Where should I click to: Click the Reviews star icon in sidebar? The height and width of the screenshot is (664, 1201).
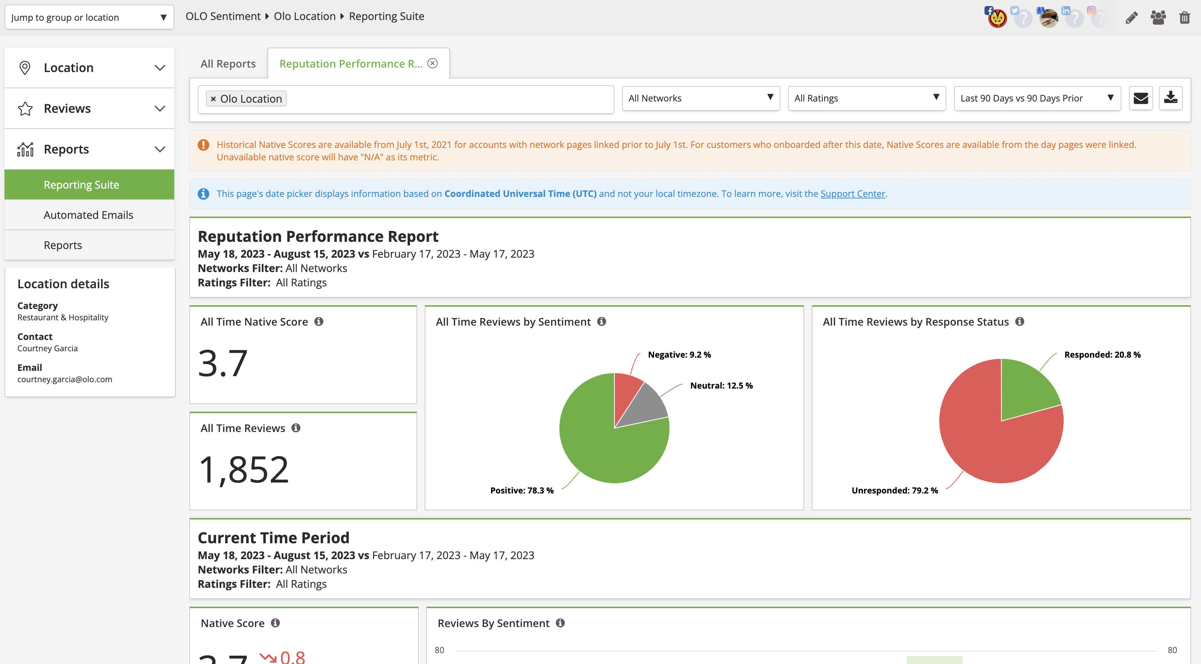tap(25, 109)
